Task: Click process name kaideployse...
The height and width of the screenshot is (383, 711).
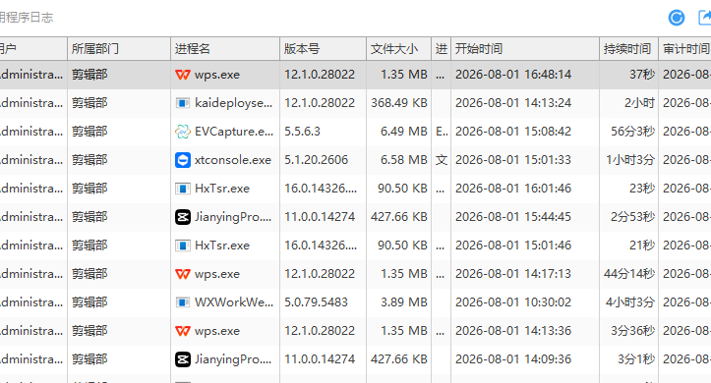Action: tap(234, 103)
